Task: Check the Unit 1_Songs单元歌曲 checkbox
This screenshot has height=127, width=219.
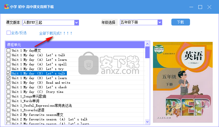Action: click(x=9, y=96)
